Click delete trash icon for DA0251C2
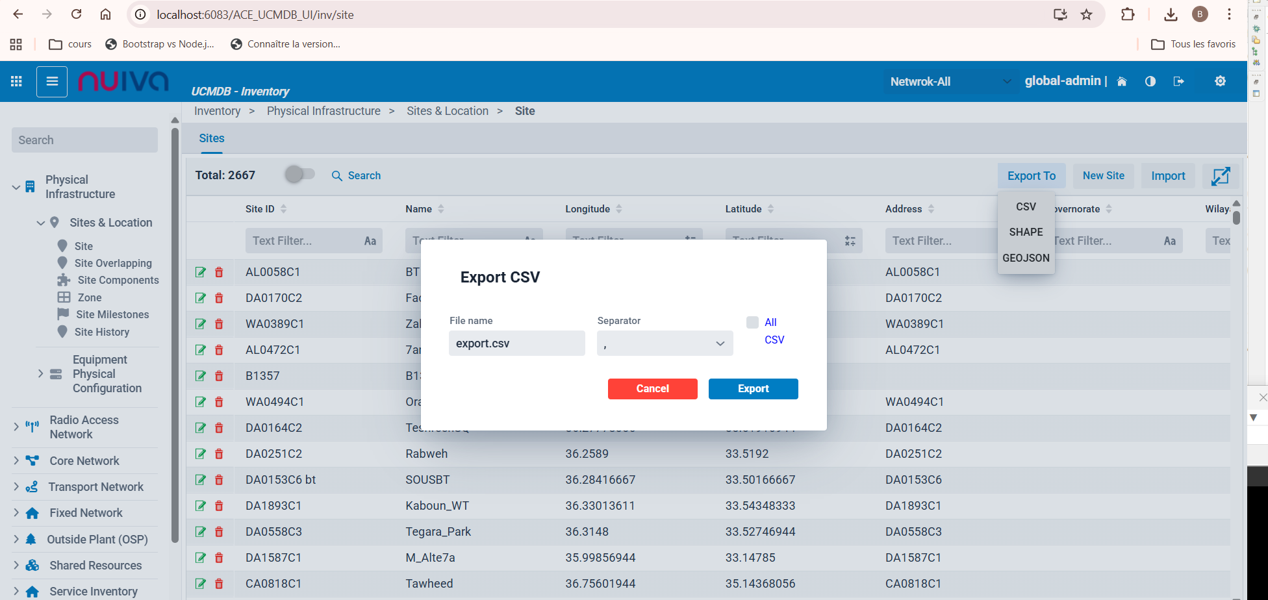Screen dimensions: 1268x600 [219, 454]
